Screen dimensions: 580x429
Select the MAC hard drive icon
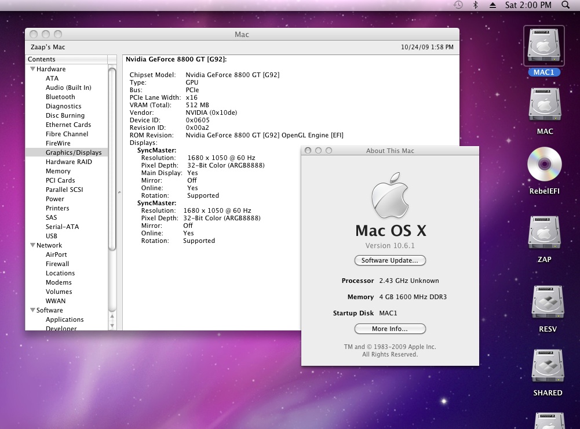point(545,105)
